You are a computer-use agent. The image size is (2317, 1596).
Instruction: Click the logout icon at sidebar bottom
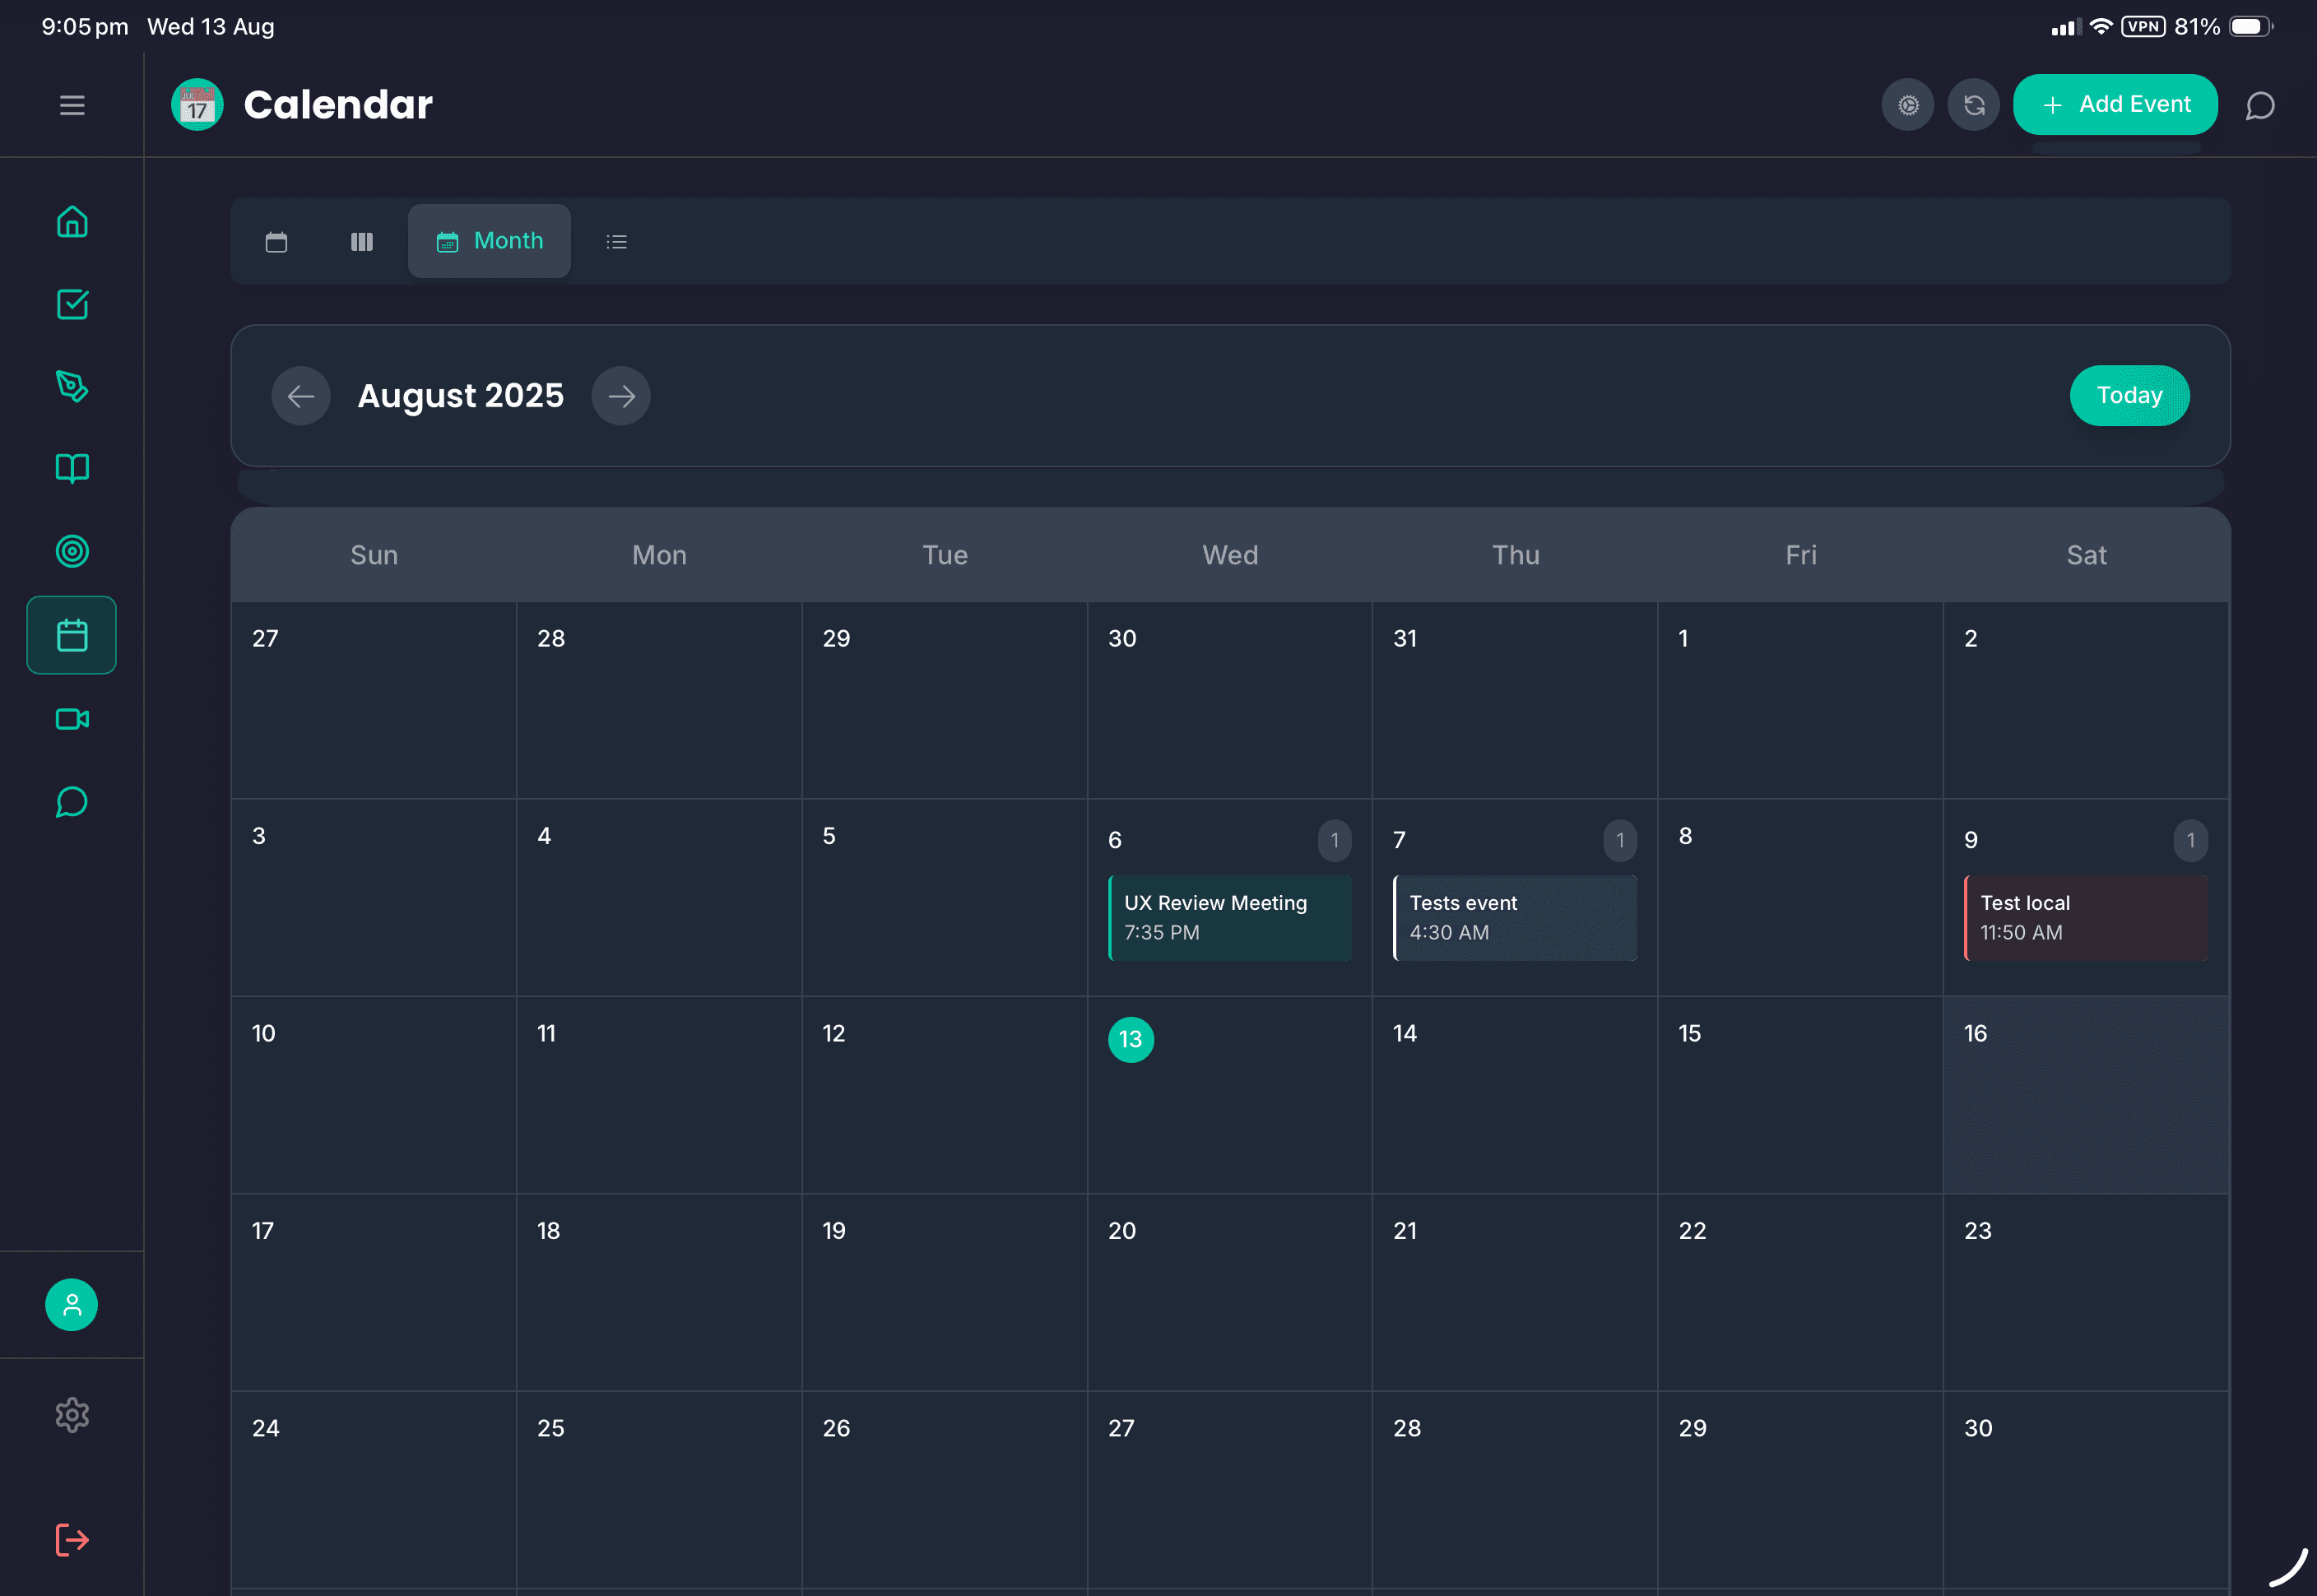(x=71, y=1539)
